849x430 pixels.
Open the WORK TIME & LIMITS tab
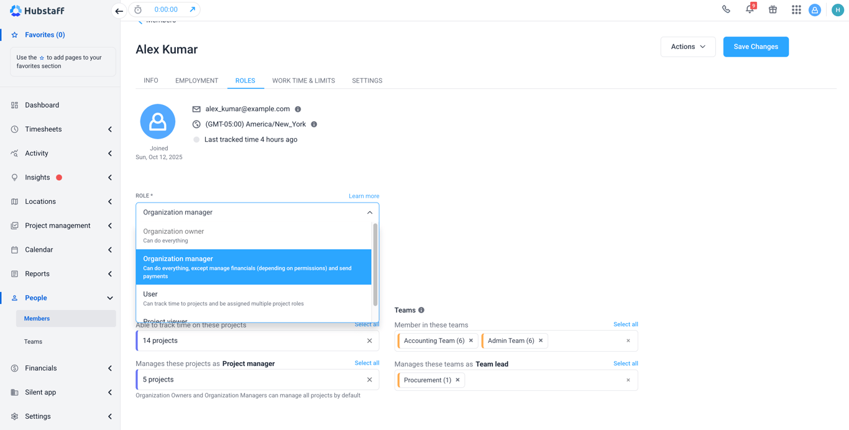click(303, 80)
